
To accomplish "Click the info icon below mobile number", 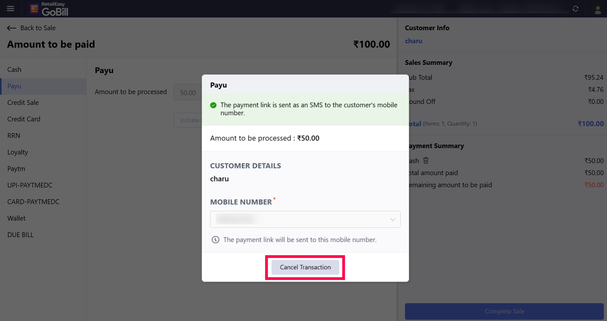I will (x=215, y=240).
